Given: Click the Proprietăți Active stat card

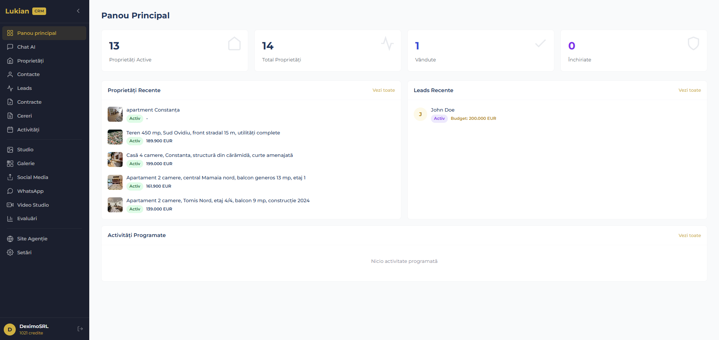Looking at the screenshot, I should [x=174, y=51].
